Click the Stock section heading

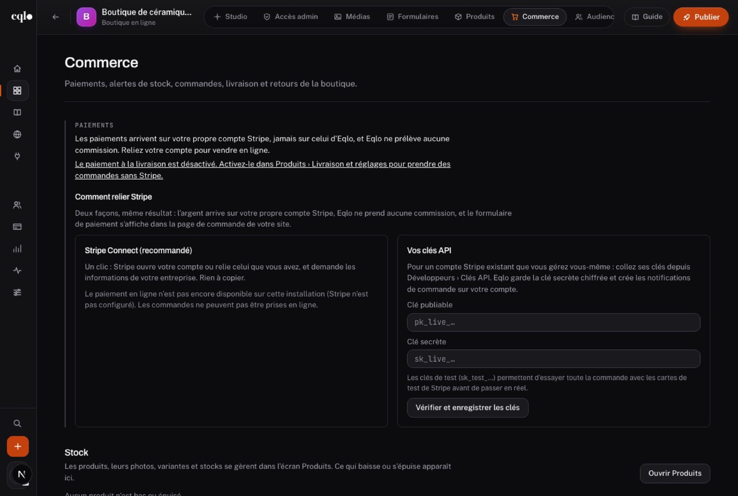tap(77, 453)
